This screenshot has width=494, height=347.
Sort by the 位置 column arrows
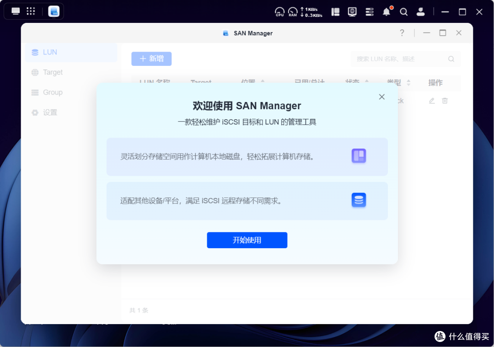click(x=263, y=82)
